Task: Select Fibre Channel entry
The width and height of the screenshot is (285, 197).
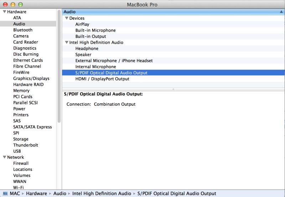Action: [27, 66]
